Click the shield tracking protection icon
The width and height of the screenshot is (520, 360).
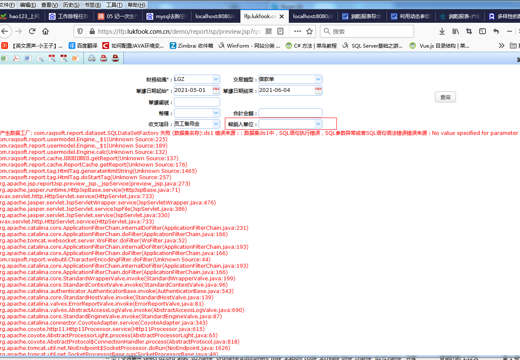[80, 31]
